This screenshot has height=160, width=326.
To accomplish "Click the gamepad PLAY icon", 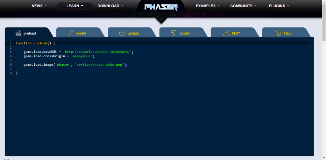I will click(226, 33).
